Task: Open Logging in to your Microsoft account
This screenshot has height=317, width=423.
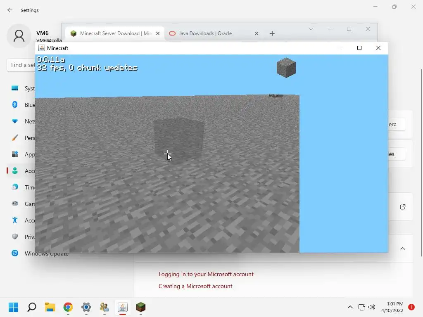Action: click(x=206, y=274)
